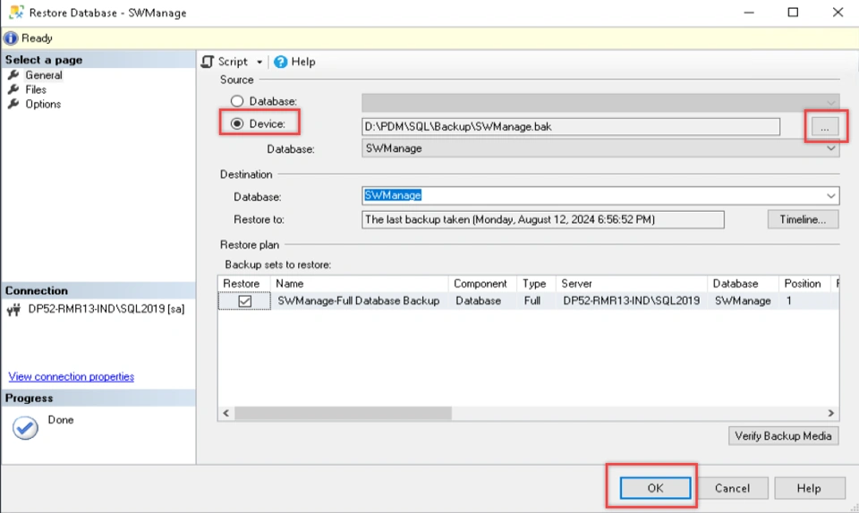The image size is (859, 513).
Task: Select the Device source radio button
Action: coord(236,123)
